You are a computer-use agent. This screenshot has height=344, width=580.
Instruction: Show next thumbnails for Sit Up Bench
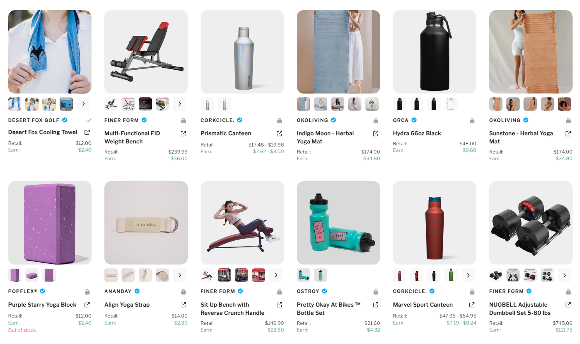click(276, 275)
